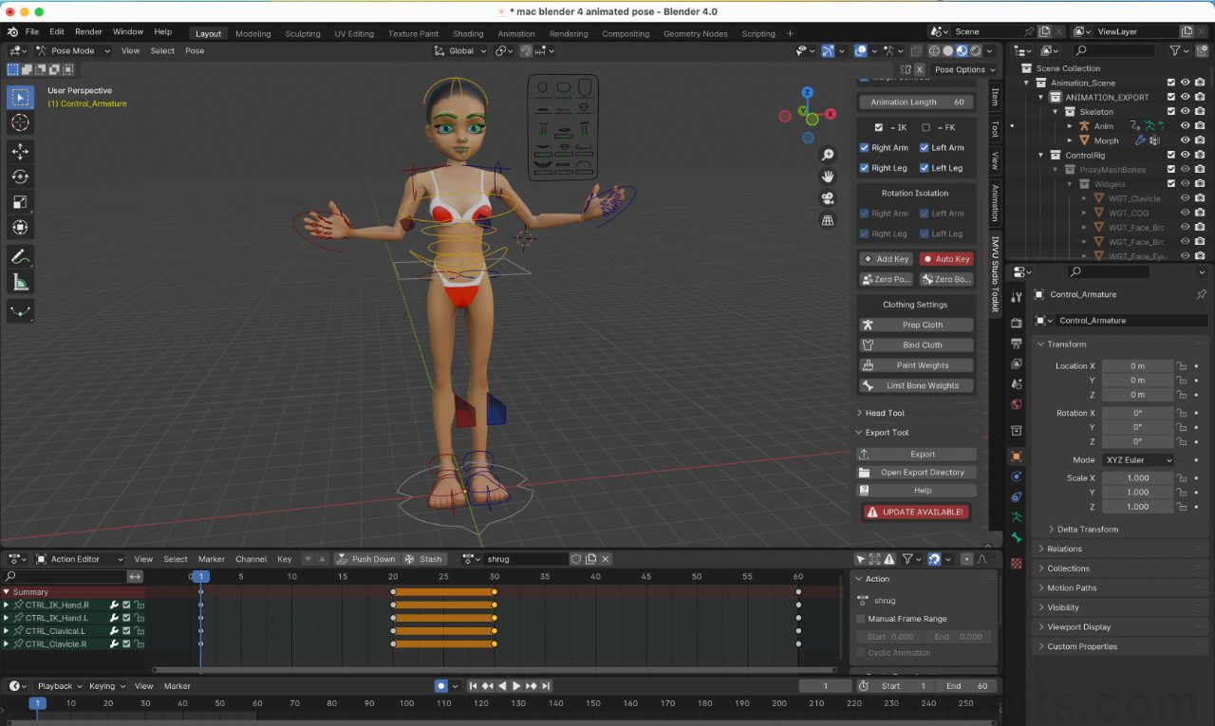Click the Export button in the Export Tool panel
The image size is (1215, 726).
pyautogui.click(x=915, y=454)
